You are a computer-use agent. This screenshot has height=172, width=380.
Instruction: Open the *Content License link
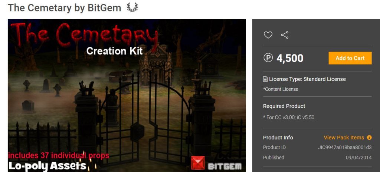click(281, 89)
